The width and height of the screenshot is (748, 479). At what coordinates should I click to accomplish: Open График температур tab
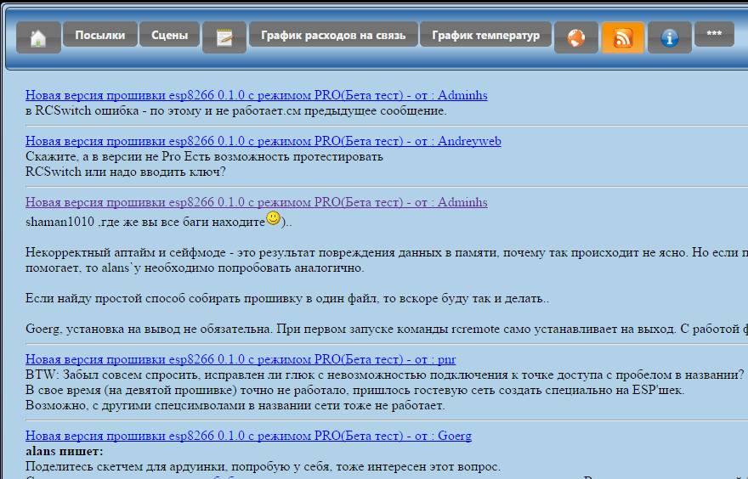485,34
